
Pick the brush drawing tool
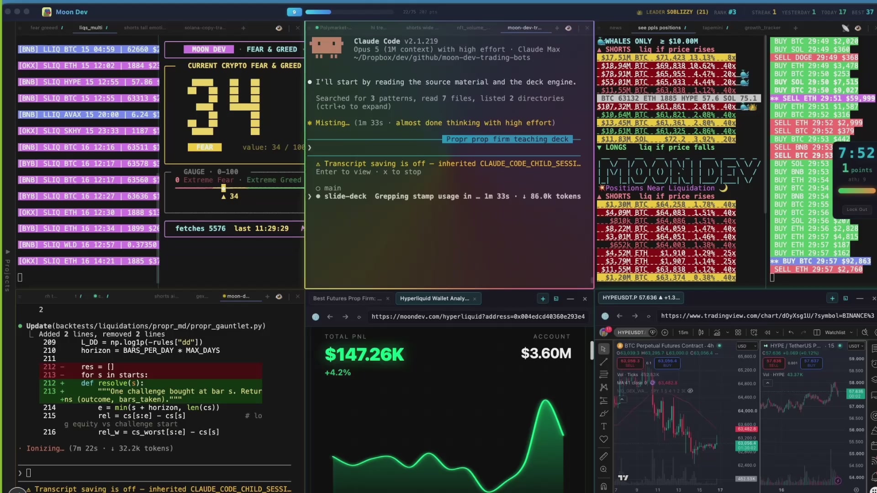(x=603, y=413)
